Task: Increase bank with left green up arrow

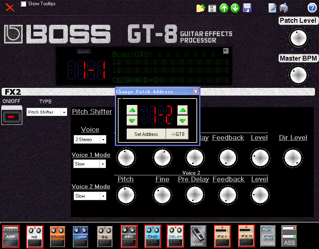Action: 132,110
